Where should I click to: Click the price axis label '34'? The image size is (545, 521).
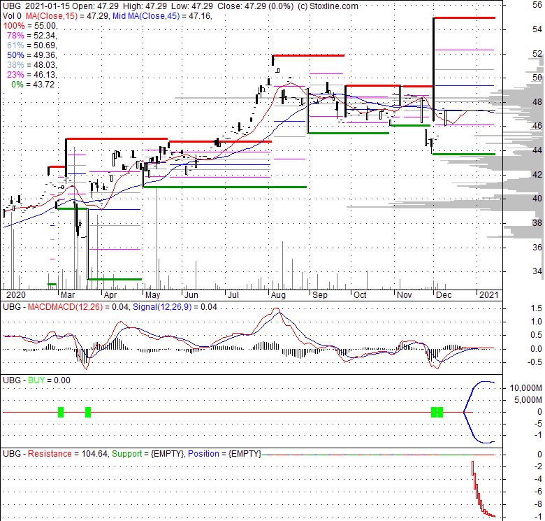click(537, 271)
